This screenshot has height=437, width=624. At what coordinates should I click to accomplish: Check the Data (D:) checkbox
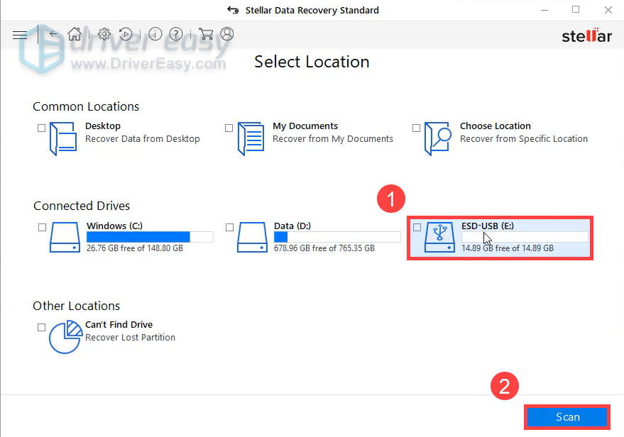coord(229,228)
